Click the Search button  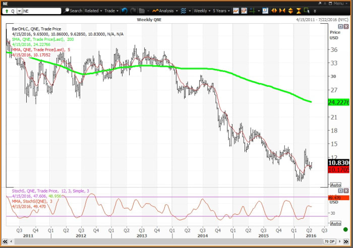coord(73,10)
